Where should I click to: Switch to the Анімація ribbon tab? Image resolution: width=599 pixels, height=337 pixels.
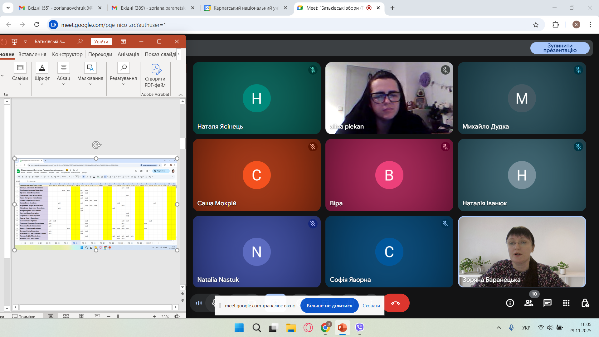128,54
